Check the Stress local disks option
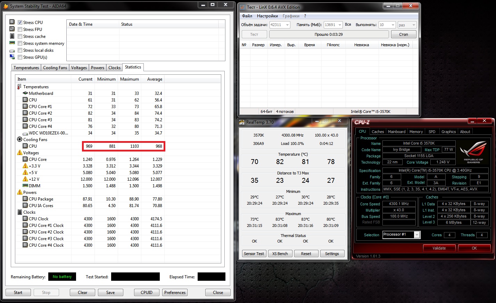The width and height of the screenshot is (496, 303). tap(20, 50)
